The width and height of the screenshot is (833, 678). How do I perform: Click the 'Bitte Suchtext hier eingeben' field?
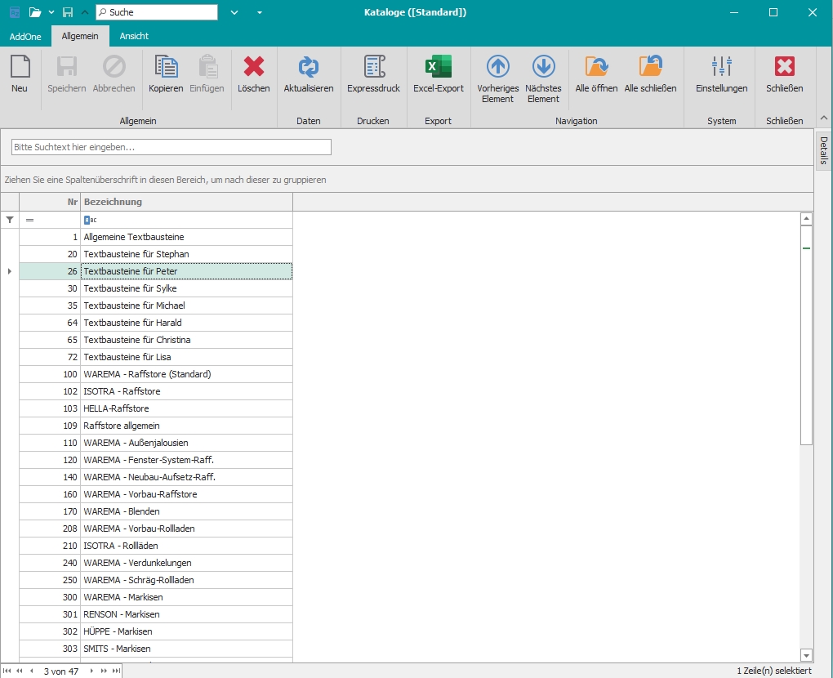tap(171, 147)
